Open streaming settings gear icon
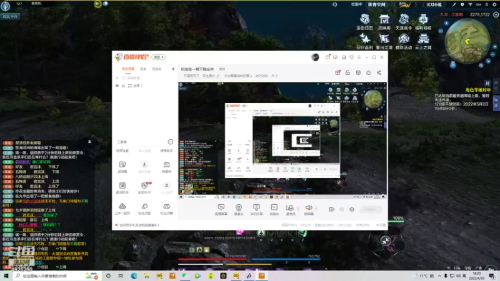Viewport: 500px width, 281px height. (352, 209)
